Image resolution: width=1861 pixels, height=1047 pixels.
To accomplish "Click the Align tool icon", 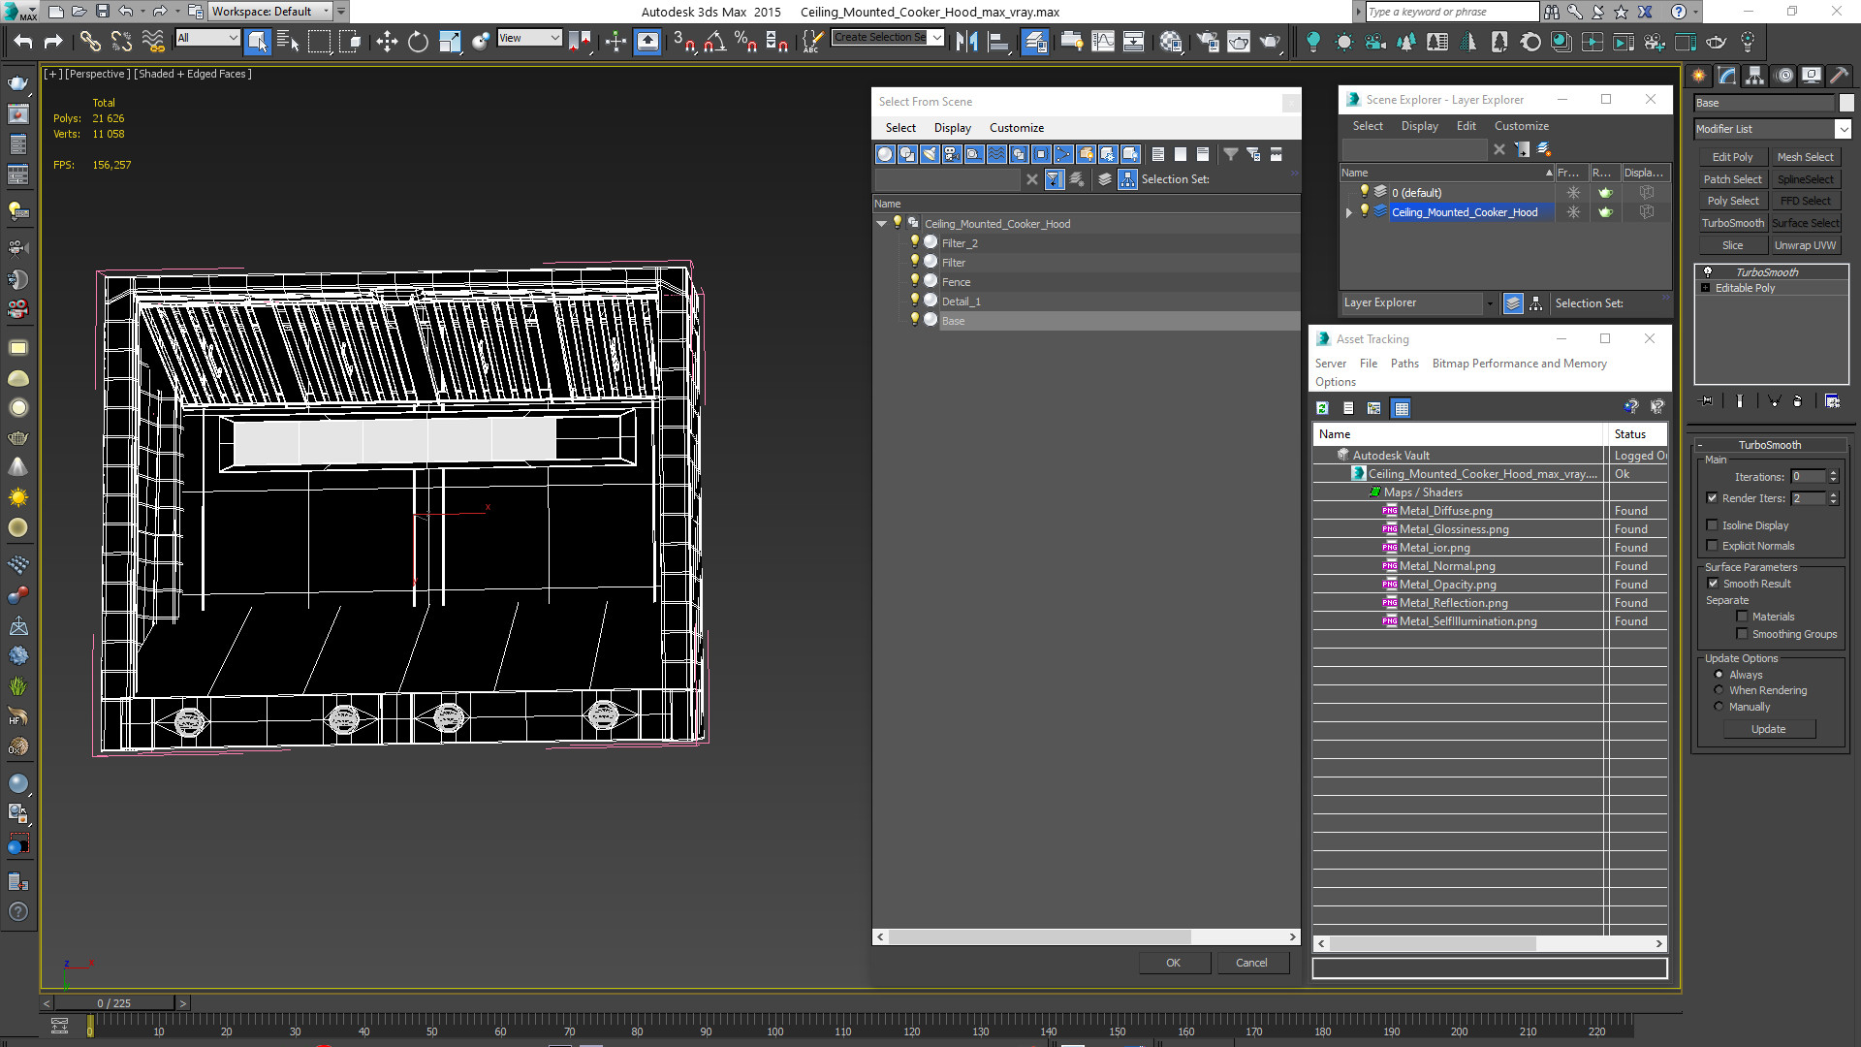I will 997,41.
